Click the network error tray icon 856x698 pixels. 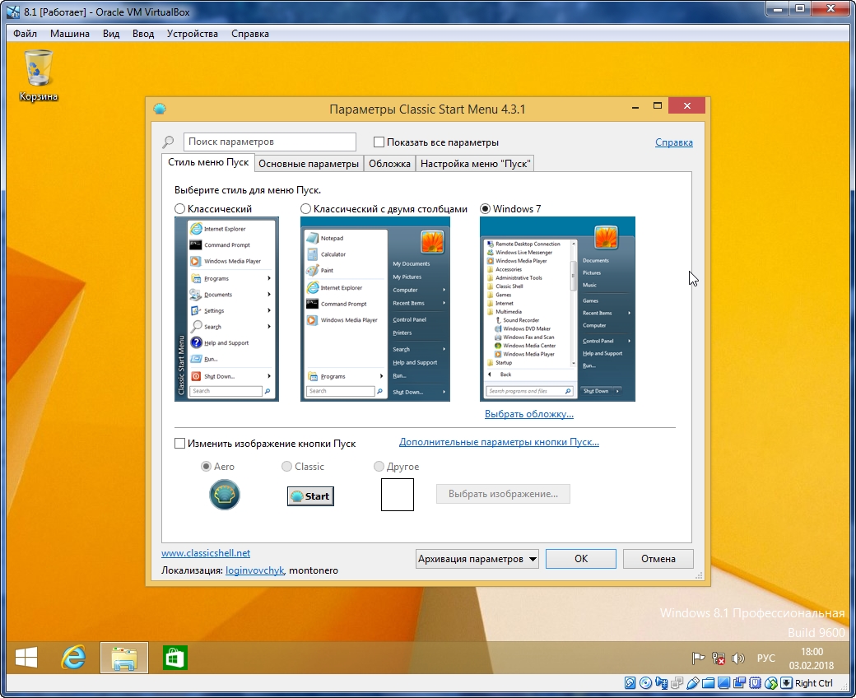719,658
